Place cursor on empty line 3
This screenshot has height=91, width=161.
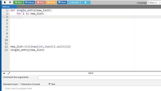[85, 17]
